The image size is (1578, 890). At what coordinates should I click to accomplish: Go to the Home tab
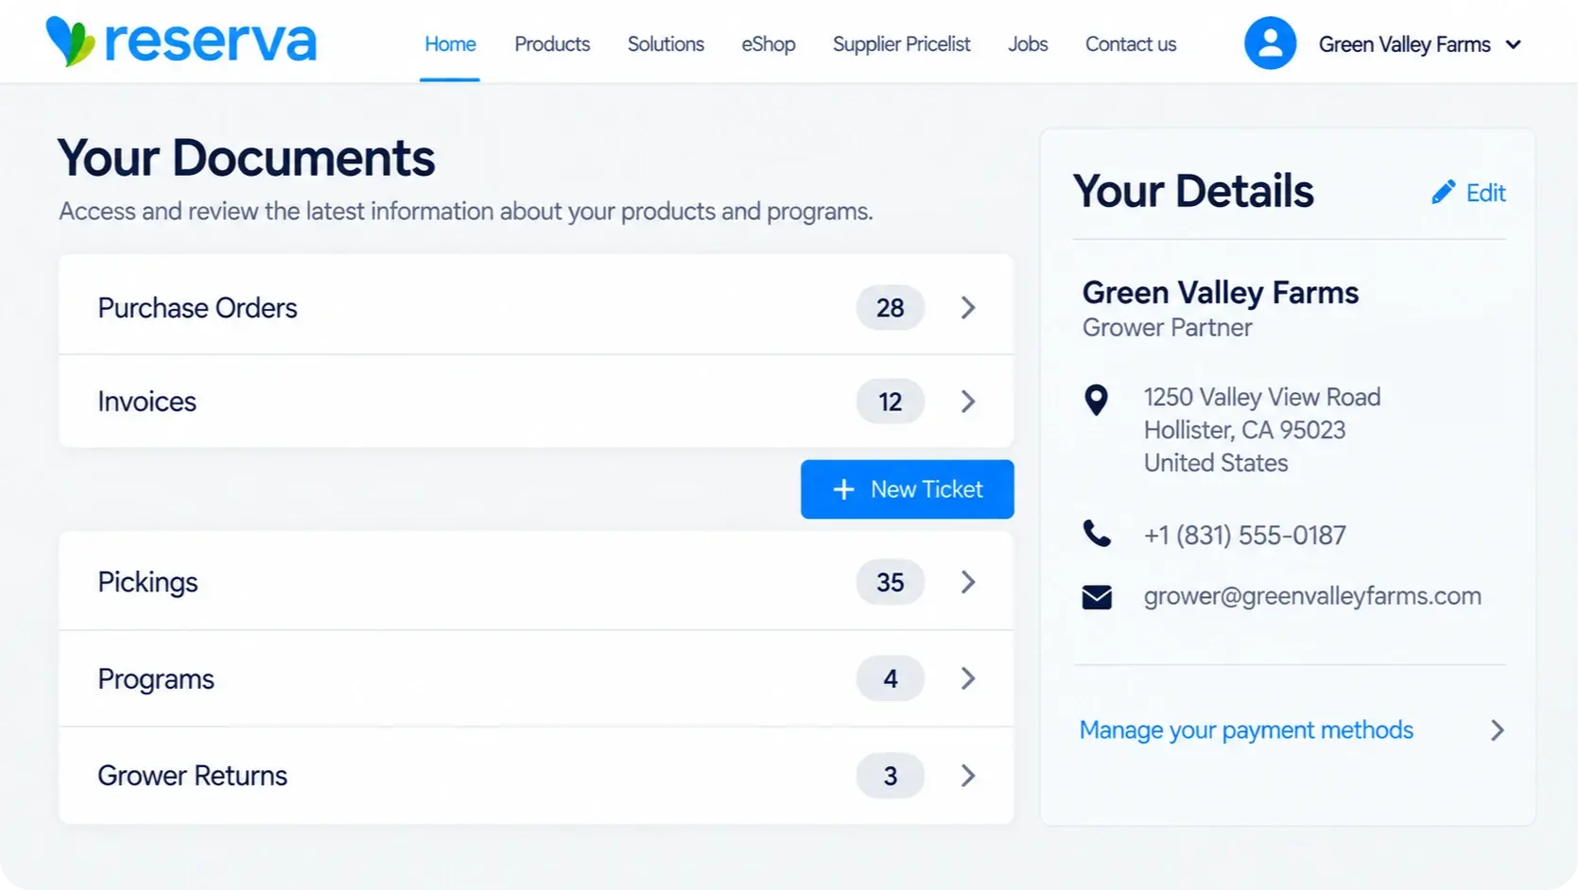pyautogui.click(x=450, y=44)
